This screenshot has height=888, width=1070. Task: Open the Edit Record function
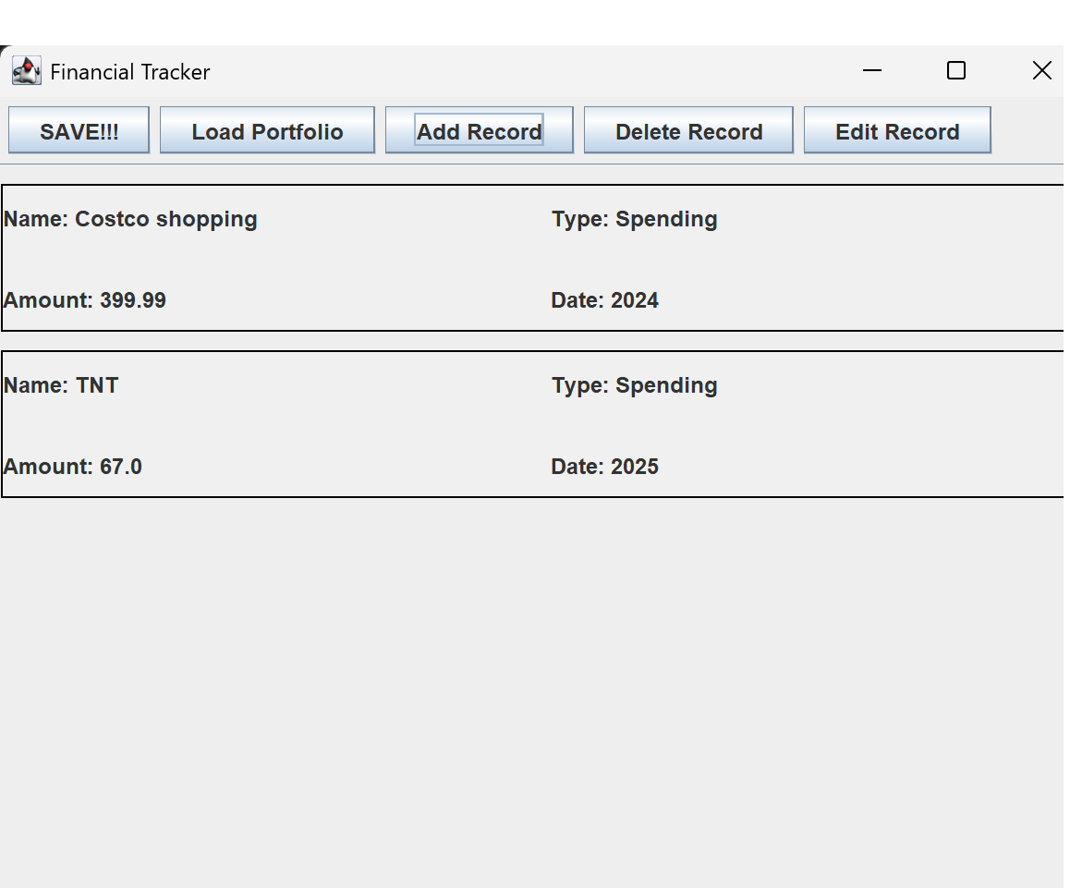[x=896, y=131]
